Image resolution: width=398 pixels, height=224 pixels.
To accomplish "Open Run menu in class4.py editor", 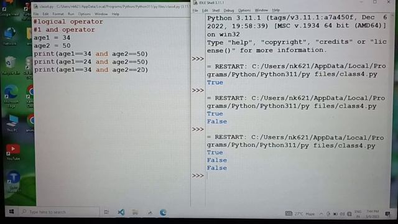I will [71, 14].
